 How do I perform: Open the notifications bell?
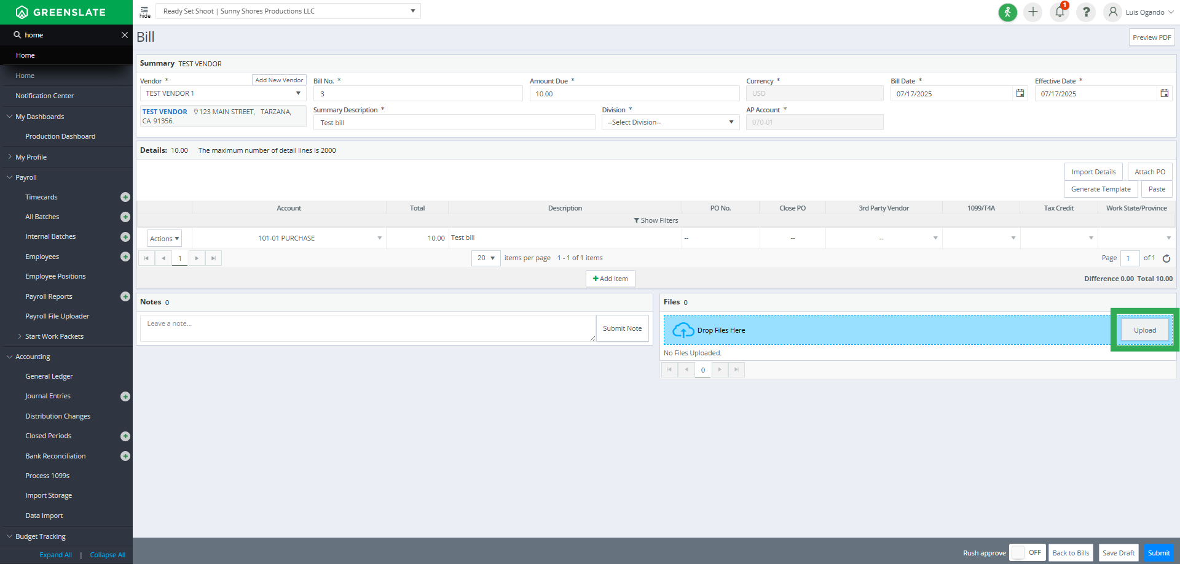pos(1059,12)
